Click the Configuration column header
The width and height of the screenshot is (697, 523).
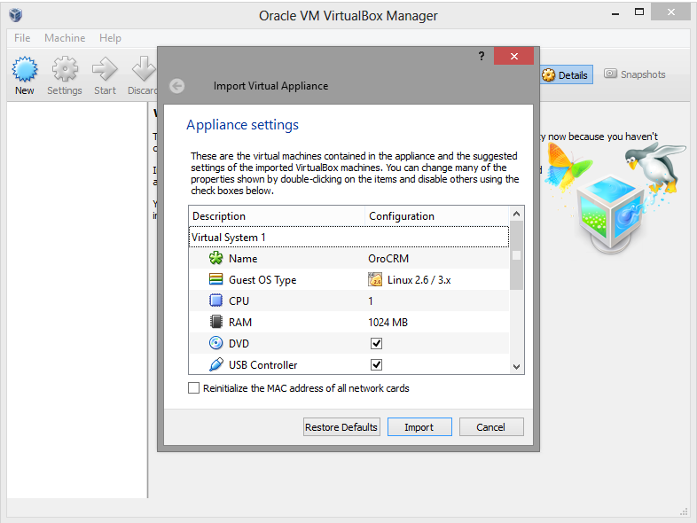pyautogui.click(x=437, y=216)
